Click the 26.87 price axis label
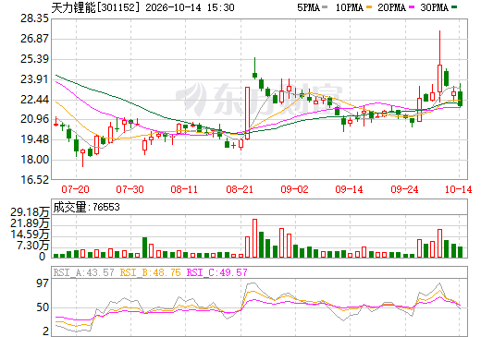 point(34,39)
